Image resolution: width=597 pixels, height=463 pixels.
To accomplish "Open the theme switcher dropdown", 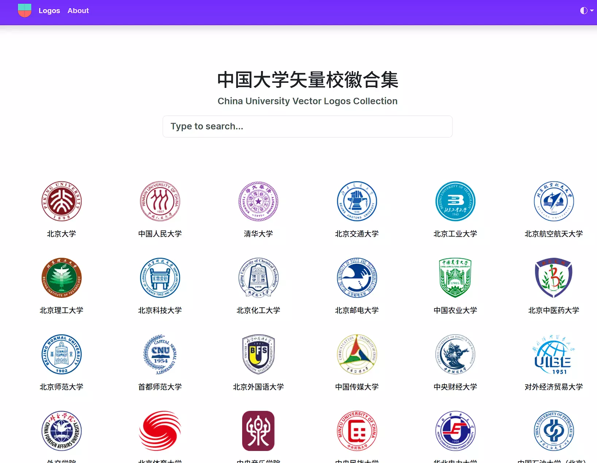I will pos(586,11).
